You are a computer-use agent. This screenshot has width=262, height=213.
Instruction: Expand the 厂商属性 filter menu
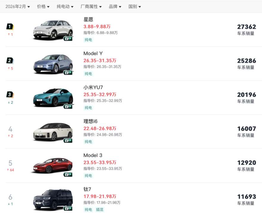[91, 7]
